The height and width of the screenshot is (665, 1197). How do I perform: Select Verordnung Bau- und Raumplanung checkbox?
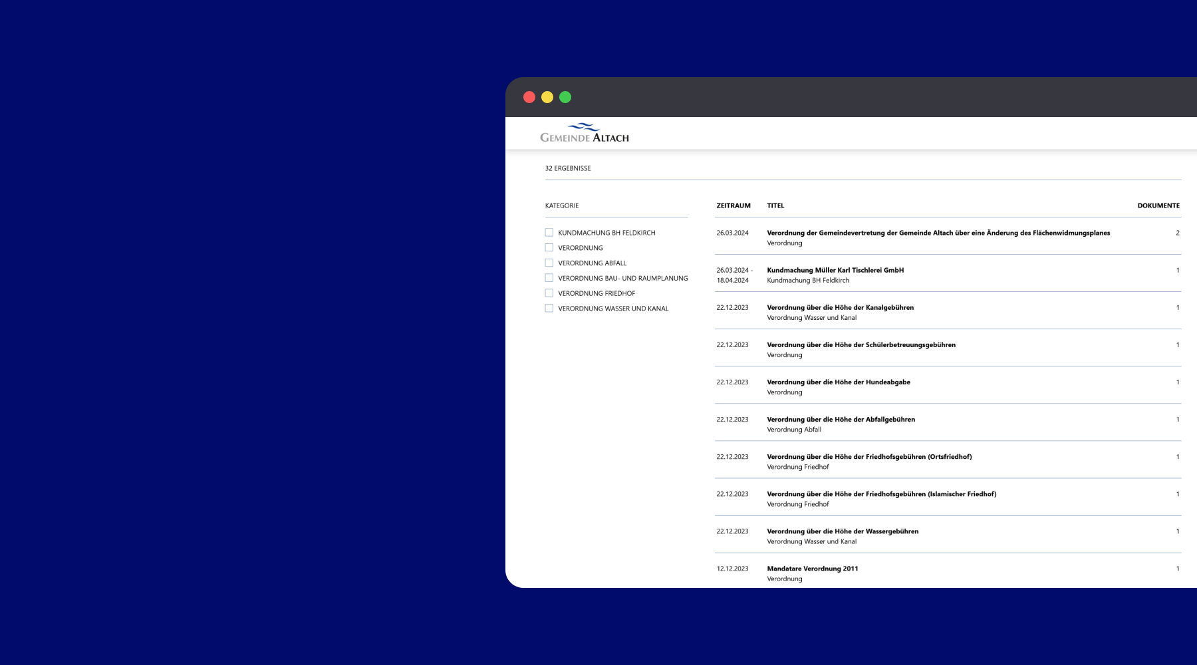pyautogui.click(x=549, y=278)
